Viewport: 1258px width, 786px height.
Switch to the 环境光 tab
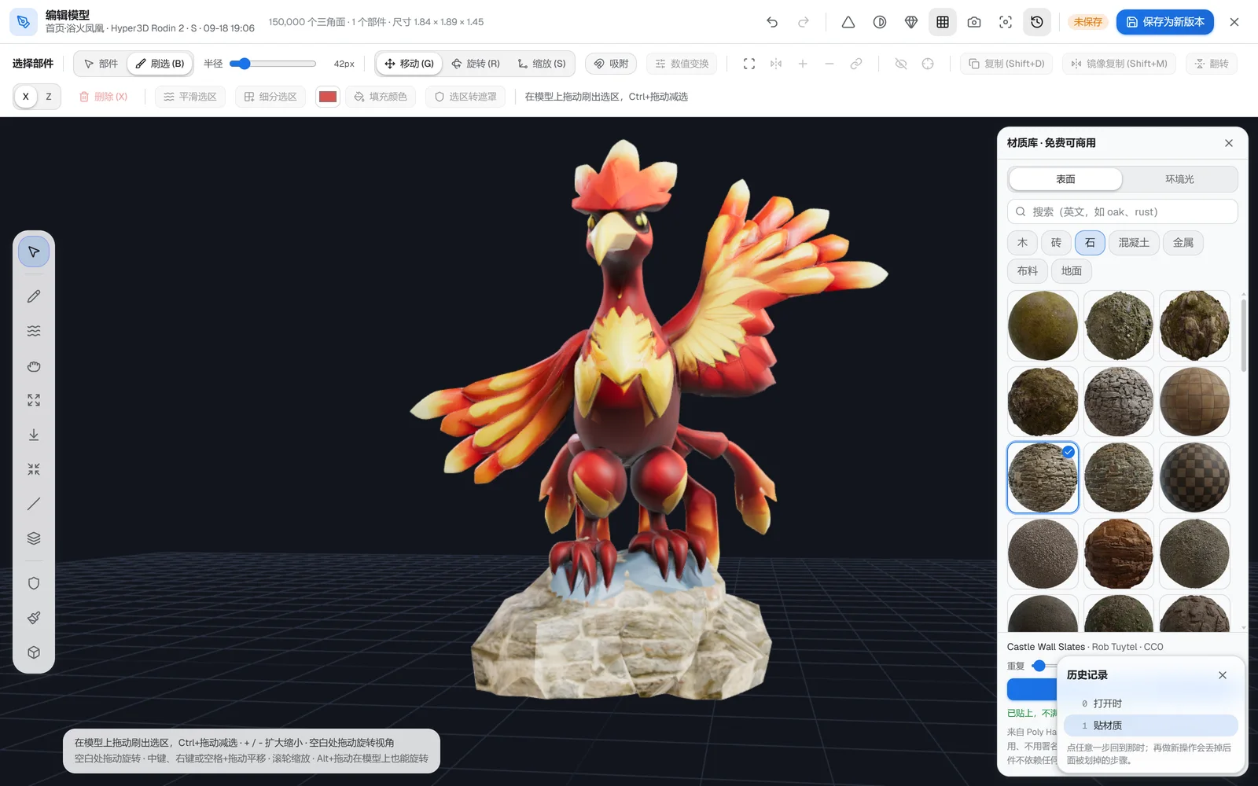point(1179,179)
